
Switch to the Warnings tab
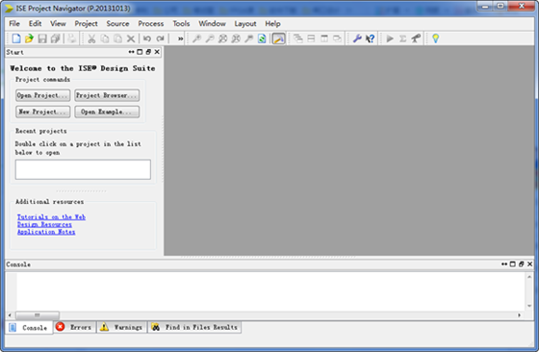tap(121, 327)
